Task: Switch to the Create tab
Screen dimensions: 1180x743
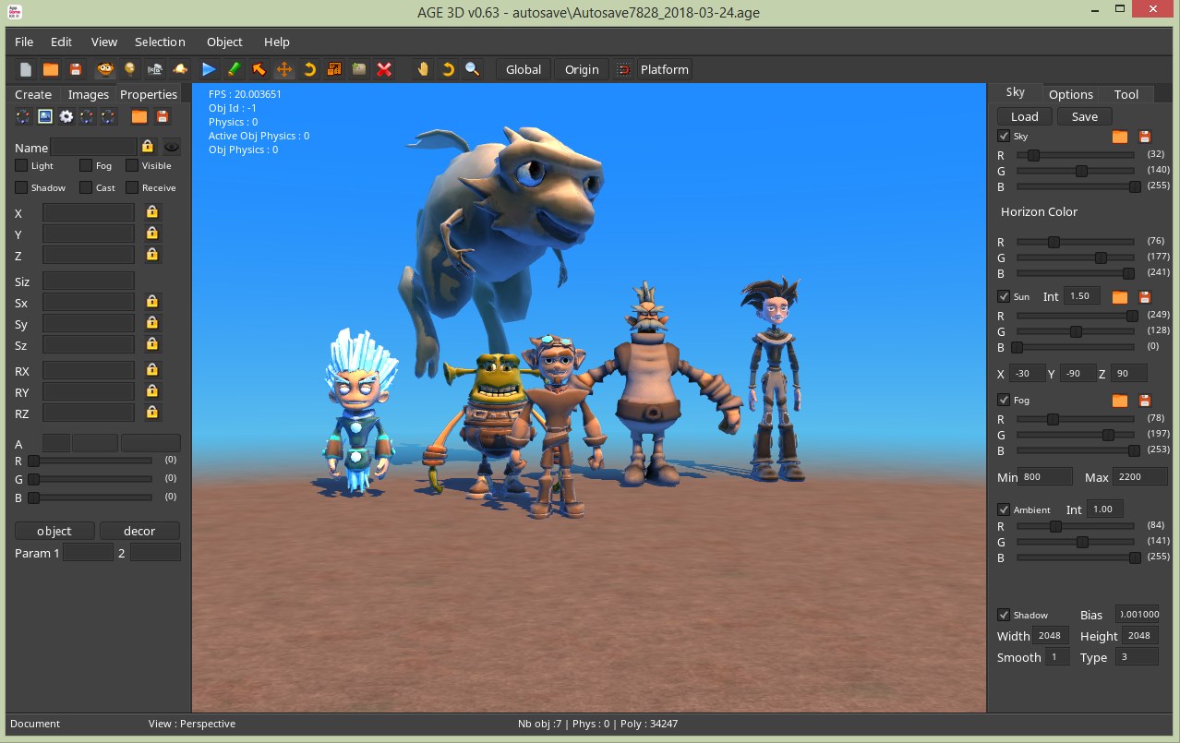Action: tap(33, 94)
